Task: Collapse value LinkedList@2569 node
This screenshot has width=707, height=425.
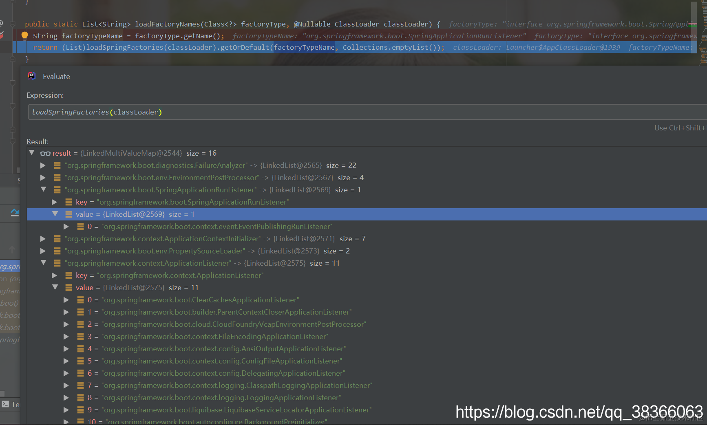Action: point(55,214)
